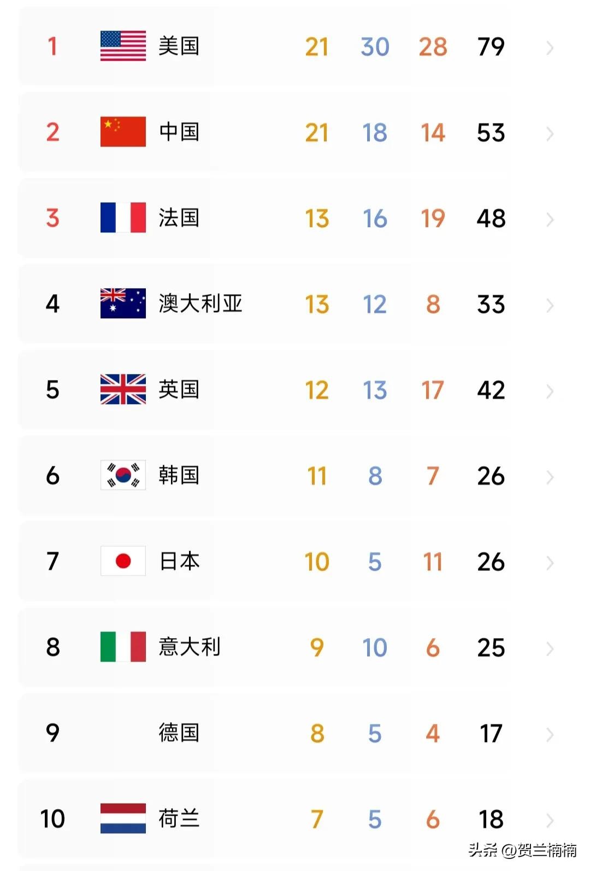The width and height of the screenshot is (590, 871).
Task: Click the South Korea flag icon
Action: point(123,475)
